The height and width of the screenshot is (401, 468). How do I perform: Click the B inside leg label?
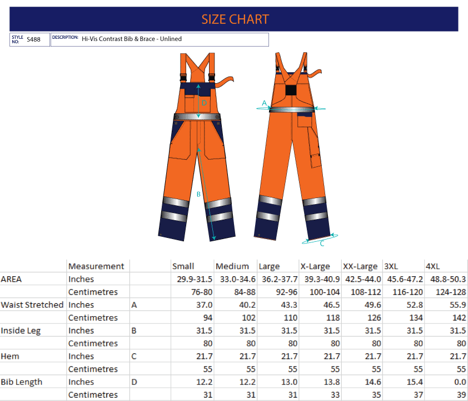tap(198, 194)
